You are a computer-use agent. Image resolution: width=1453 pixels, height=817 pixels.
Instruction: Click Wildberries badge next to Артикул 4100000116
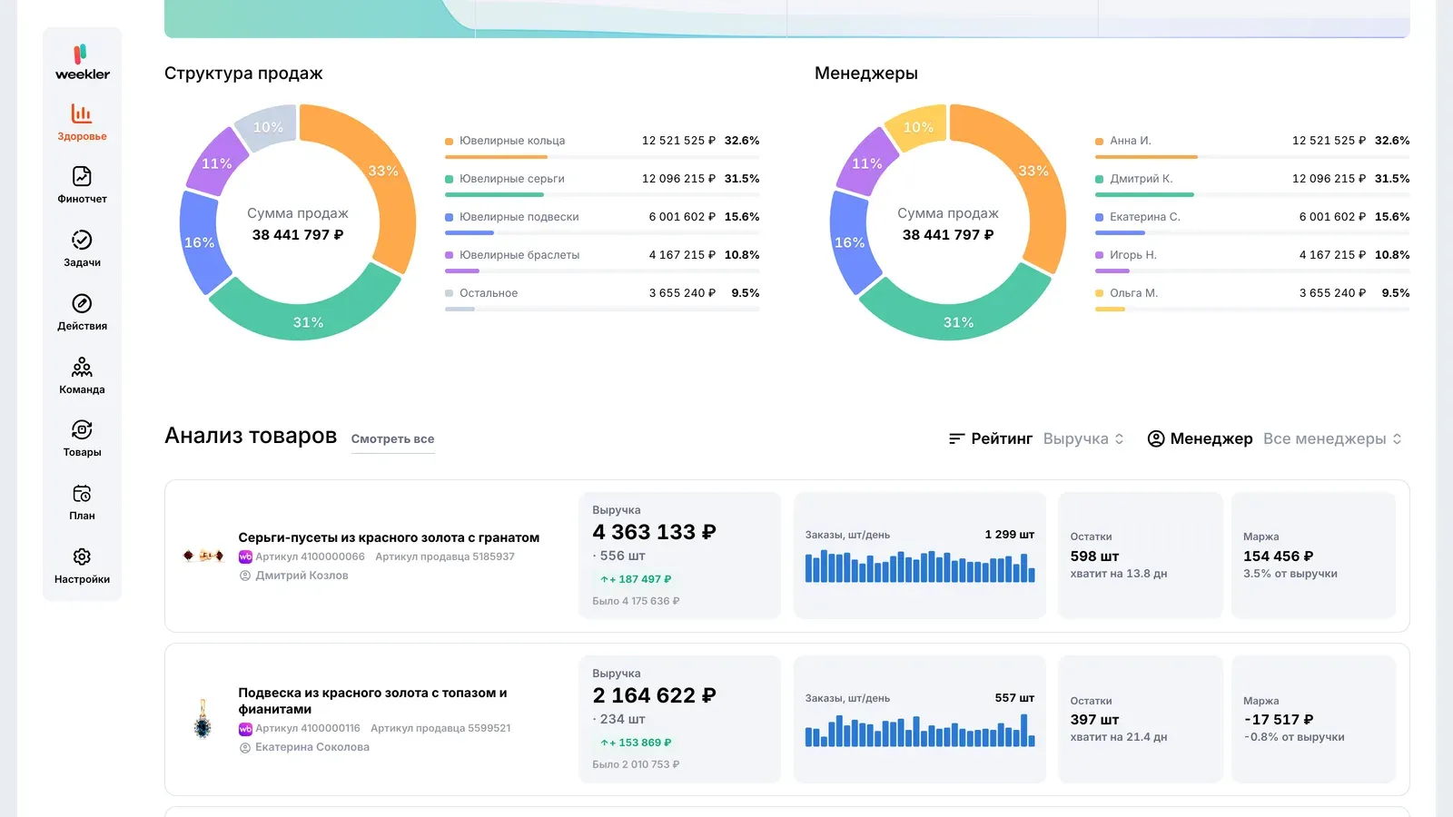click(245, 728)
